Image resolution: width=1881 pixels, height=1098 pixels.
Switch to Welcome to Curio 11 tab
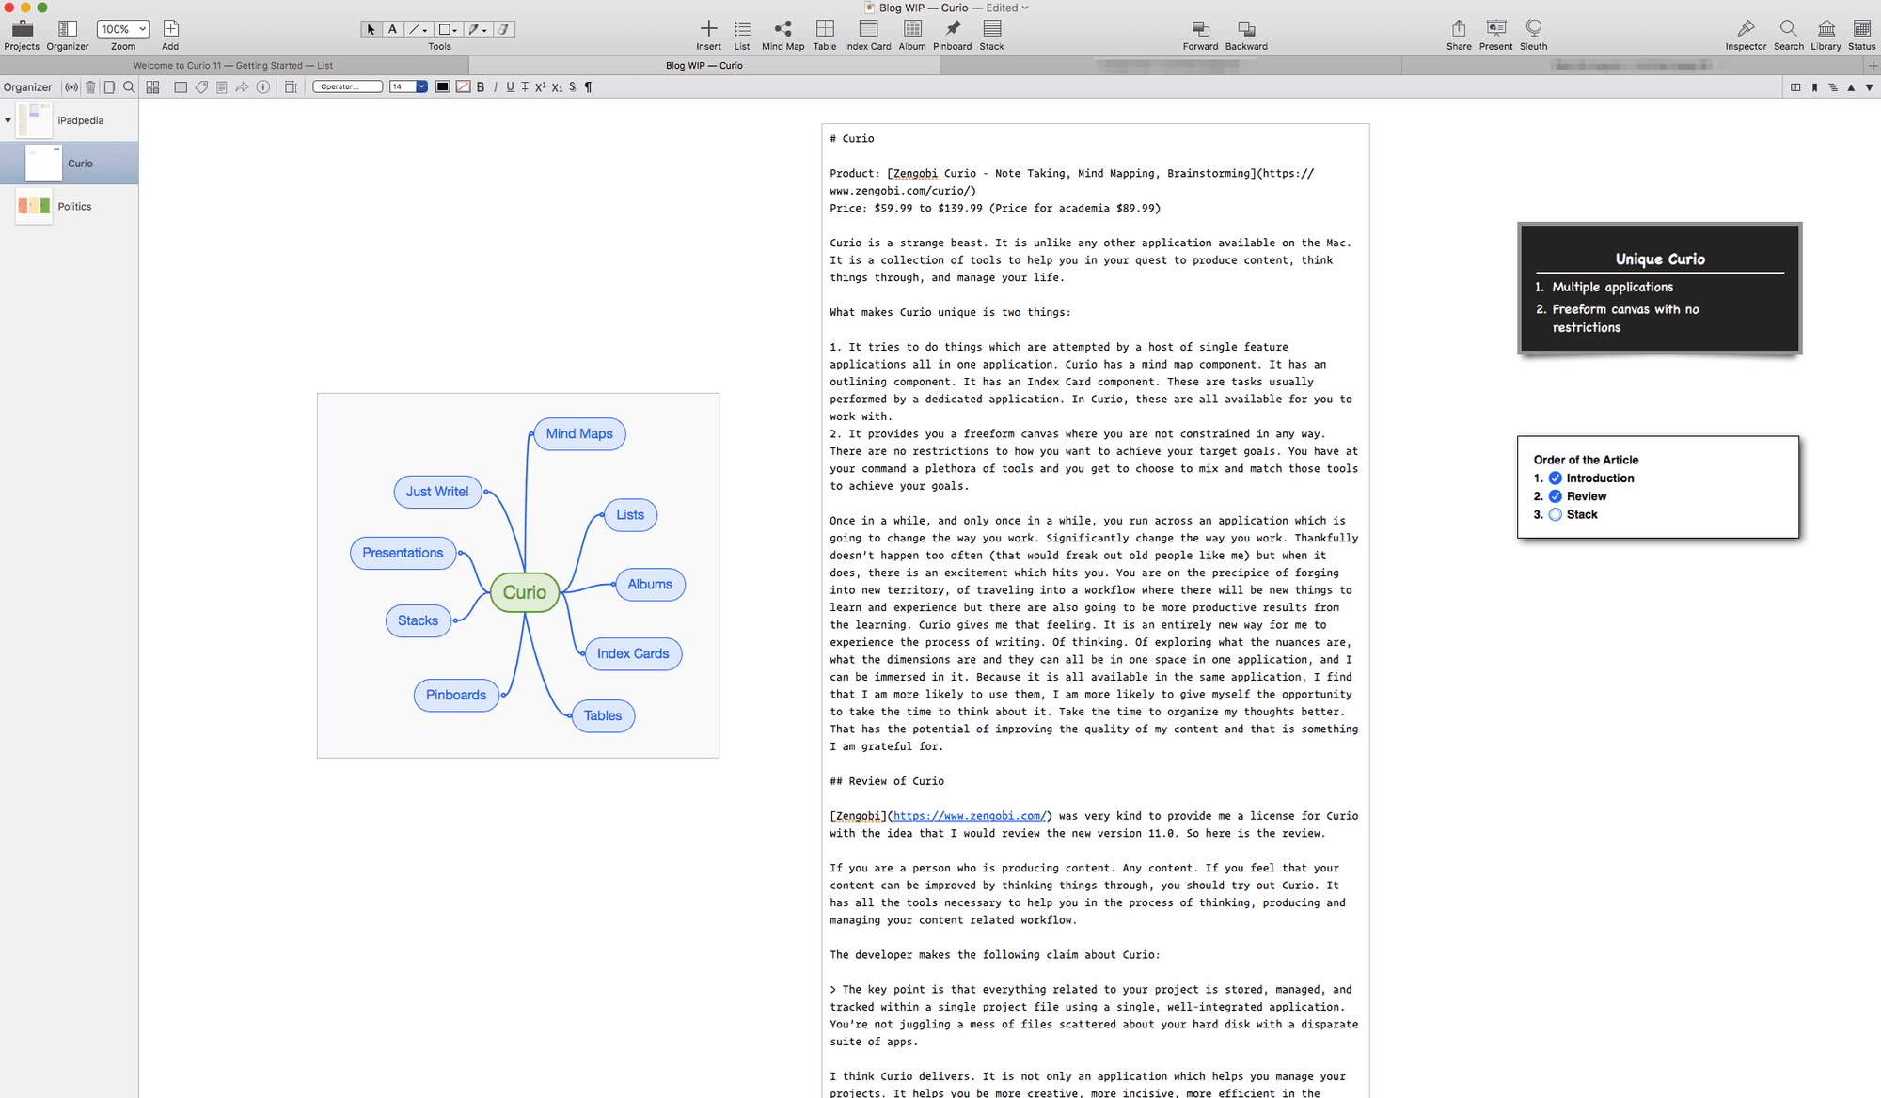pos(233,66)
